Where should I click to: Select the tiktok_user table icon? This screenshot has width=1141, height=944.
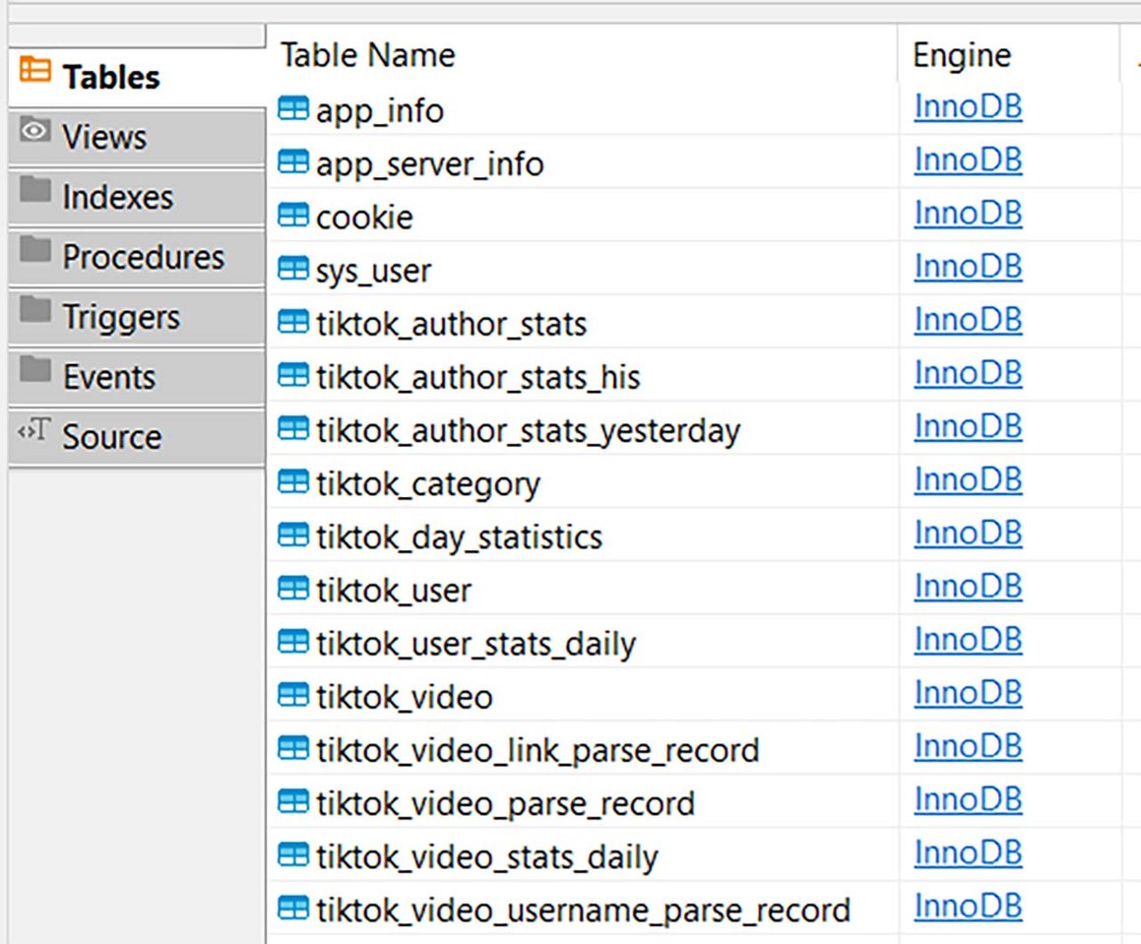click(293, 589)
